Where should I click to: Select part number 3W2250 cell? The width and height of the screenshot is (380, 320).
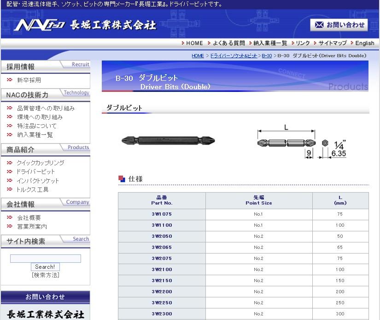tap(162, 303)
